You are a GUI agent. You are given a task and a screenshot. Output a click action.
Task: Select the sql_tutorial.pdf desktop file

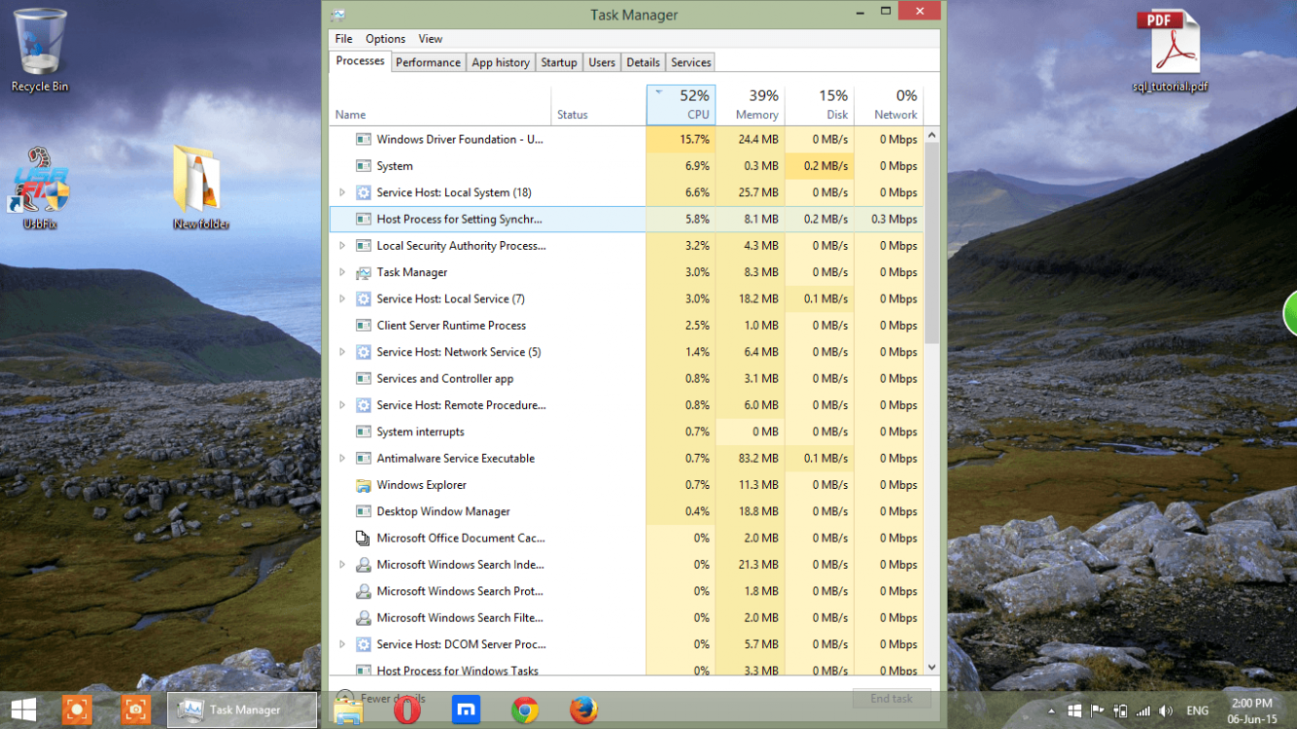[x=1171, y=51]
